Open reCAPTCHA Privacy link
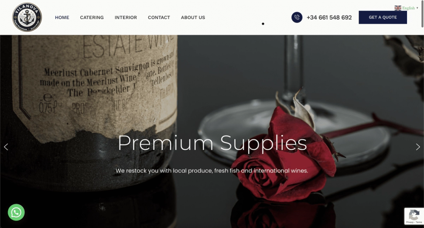 click(x=410, y=222)
